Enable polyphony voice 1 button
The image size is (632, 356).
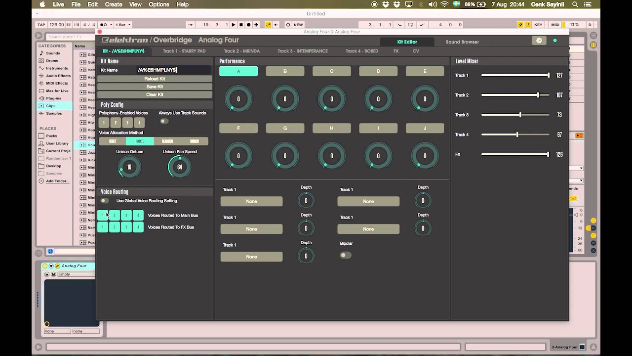coord(104,123)
